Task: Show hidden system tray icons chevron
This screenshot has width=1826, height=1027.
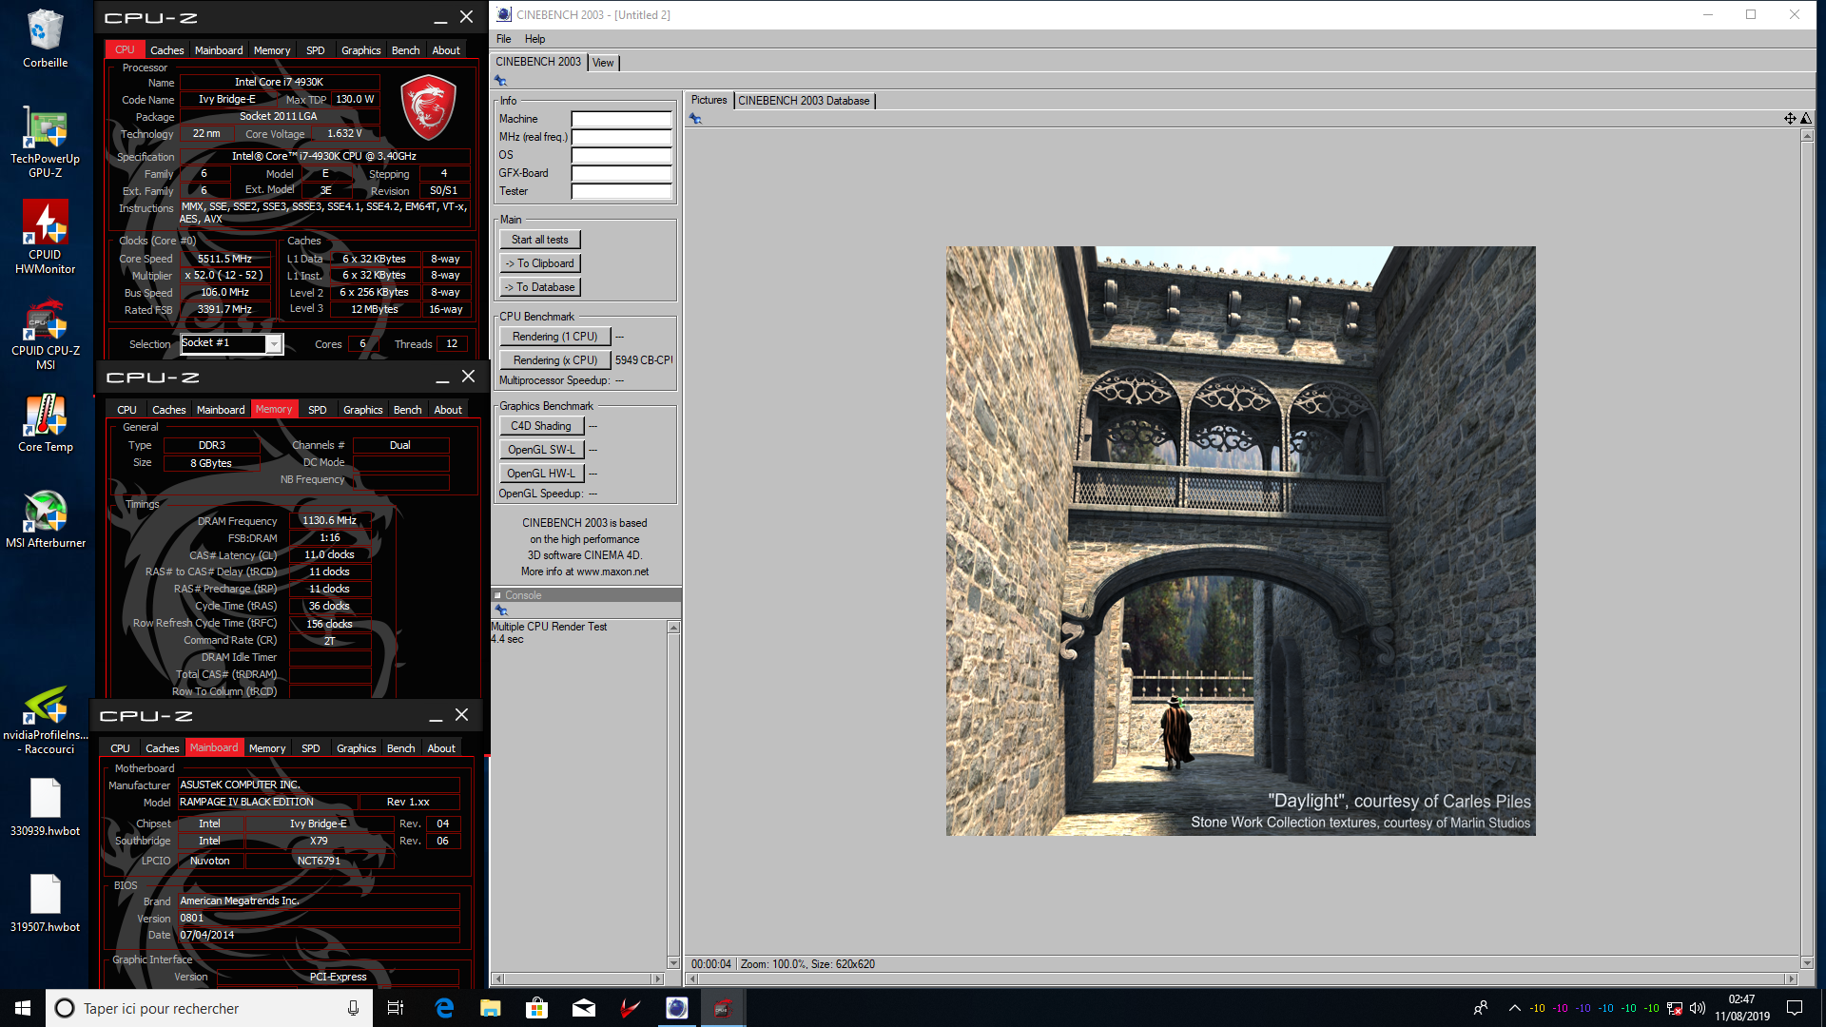Action: pos(1514,1008)
